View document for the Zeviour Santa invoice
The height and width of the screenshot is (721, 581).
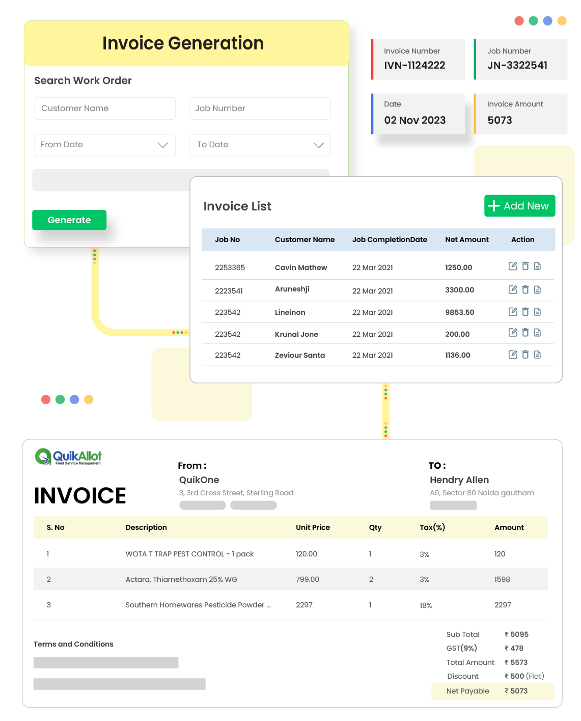pyautogui.click(x=537, y=354)
